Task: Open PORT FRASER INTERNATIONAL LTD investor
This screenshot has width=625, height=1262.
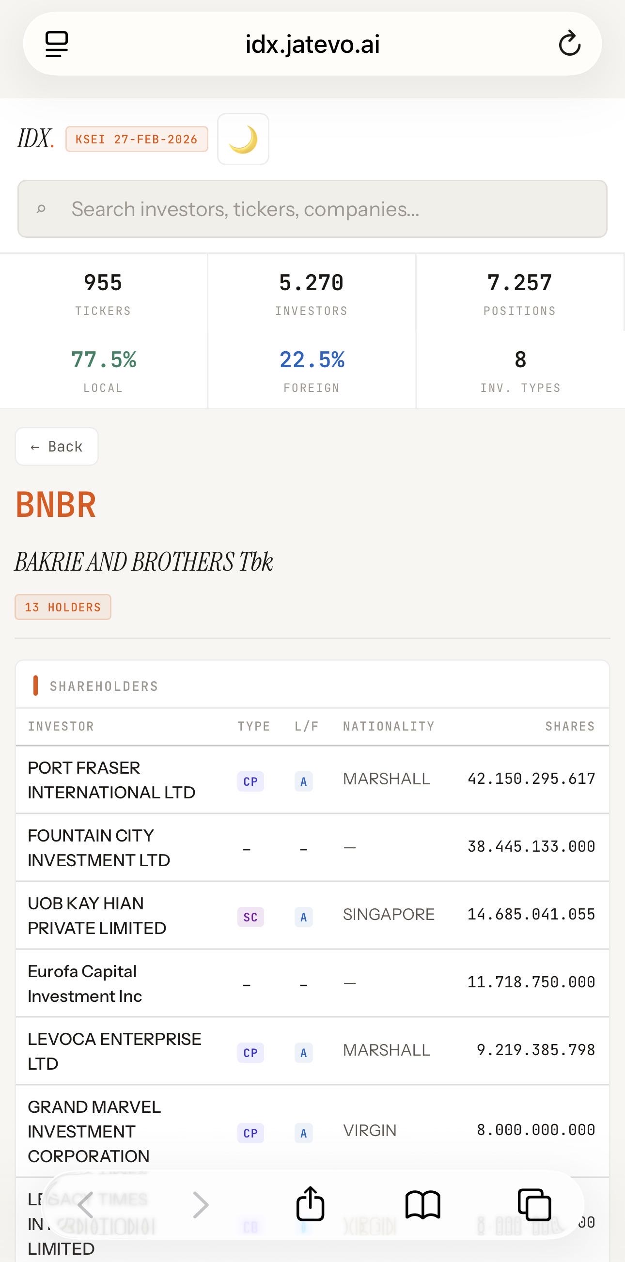Action: coord(111,779)
